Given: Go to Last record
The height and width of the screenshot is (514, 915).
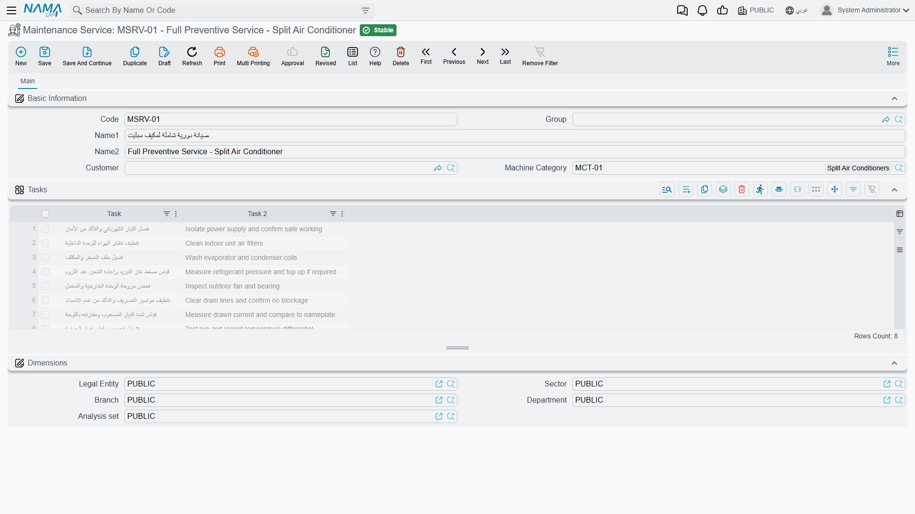Looking at the screenshot, I should coord(505,56).
